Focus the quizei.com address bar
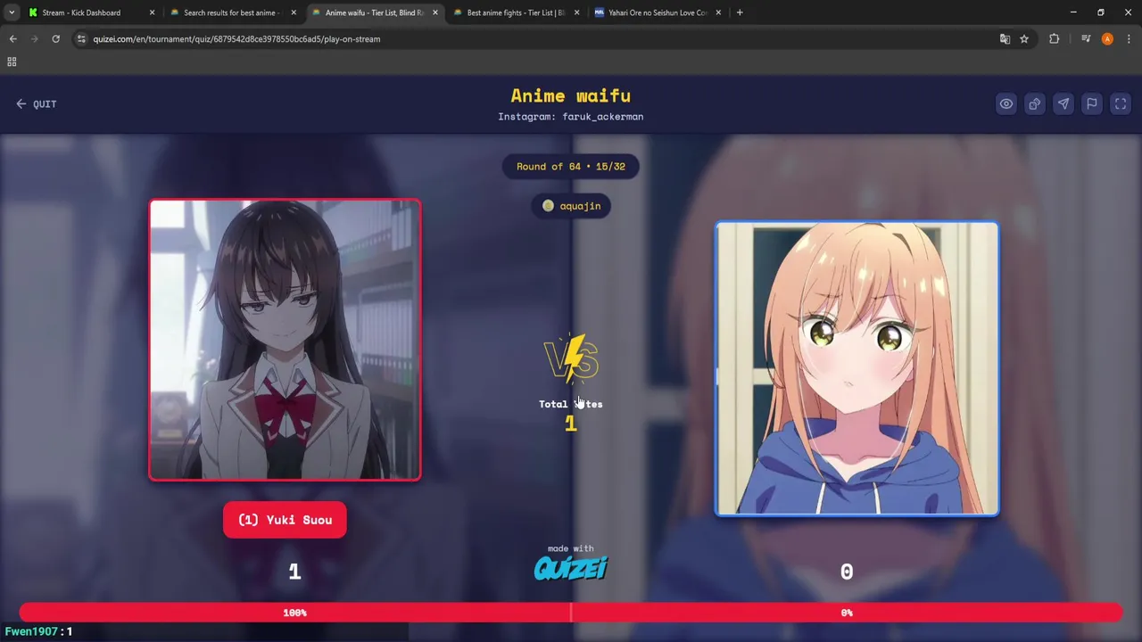Viewport: 1142px width, 642px height. 535,39
